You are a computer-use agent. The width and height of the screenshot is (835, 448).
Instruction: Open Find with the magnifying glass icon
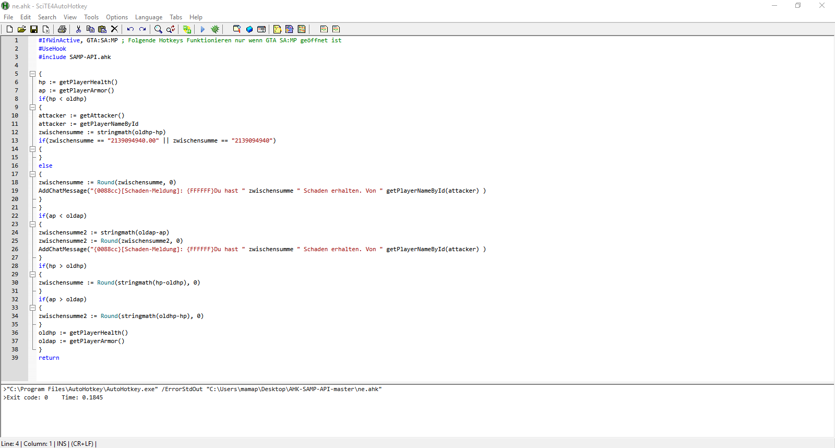(x=158, y=29)
